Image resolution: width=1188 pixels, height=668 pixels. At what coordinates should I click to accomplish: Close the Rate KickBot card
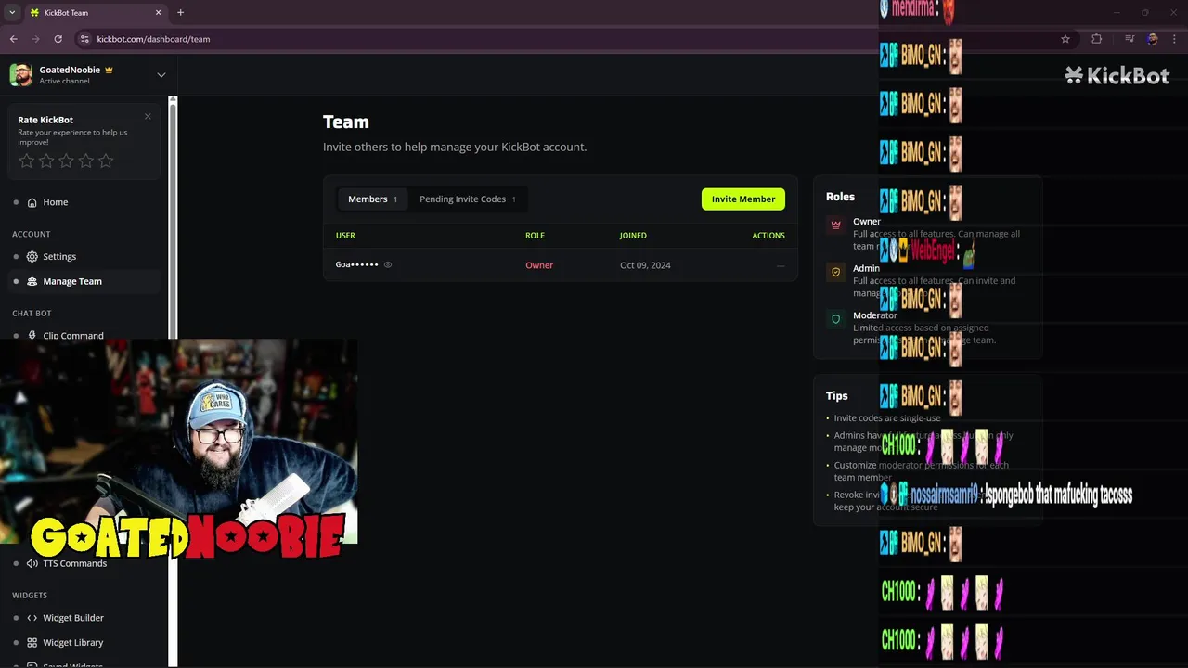pyautogui.click(x=148, y=116)
